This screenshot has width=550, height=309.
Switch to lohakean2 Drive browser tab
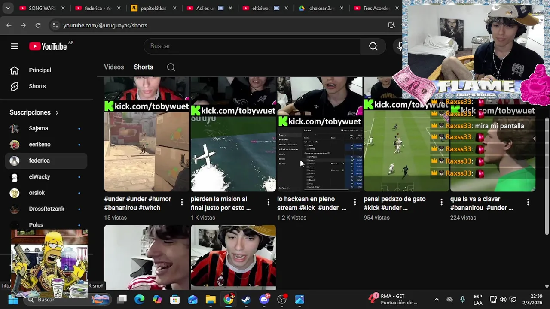point(321,8)
